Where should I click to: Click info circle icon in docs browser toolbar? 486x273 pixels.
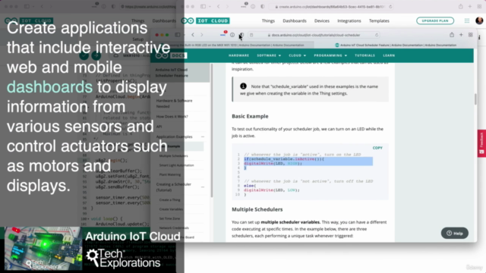(232, 35)
